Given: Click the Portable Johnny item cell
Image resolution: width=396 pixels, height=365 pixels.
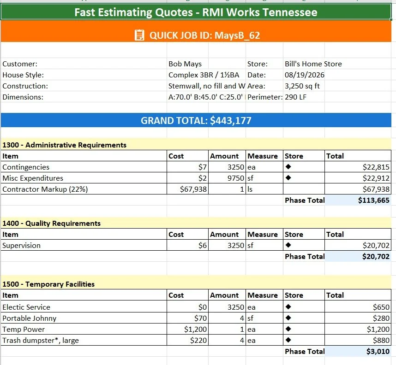Looking at the screenshot, I should (84, 318).
